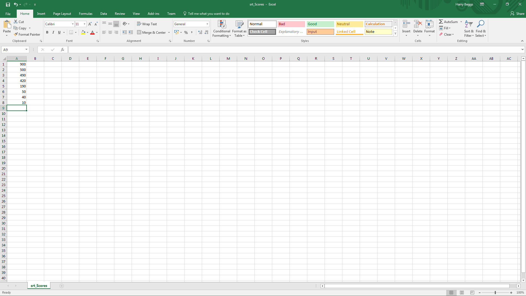
Task: Apply the Normal cell style
Action: coord(262,24)
